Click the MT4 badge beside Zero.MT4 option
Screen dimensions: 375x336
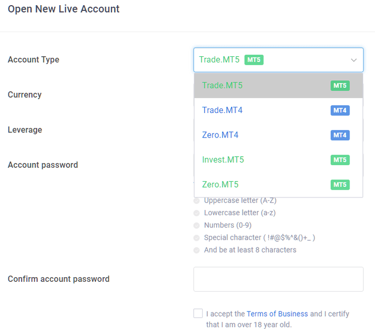340,135
